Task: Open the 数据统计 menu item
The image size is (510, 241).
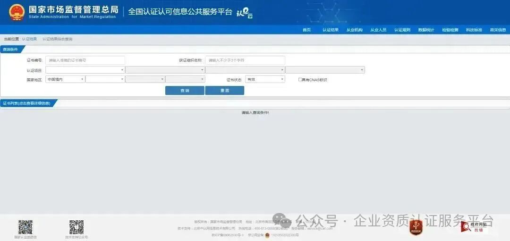Action: click(426, 30)
